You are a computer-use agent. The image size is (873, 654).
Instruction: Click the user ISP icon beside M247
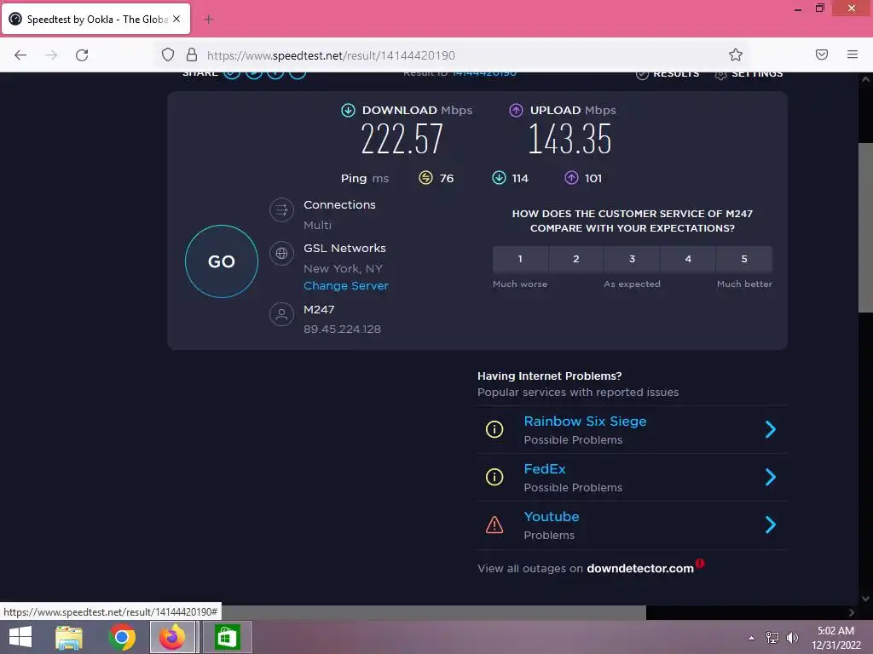(x=281, y=315)
